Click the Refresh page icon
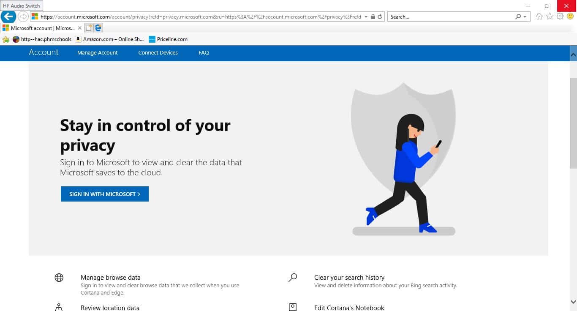The width and height of the screenshot is (577, 311). click(380, 17)
